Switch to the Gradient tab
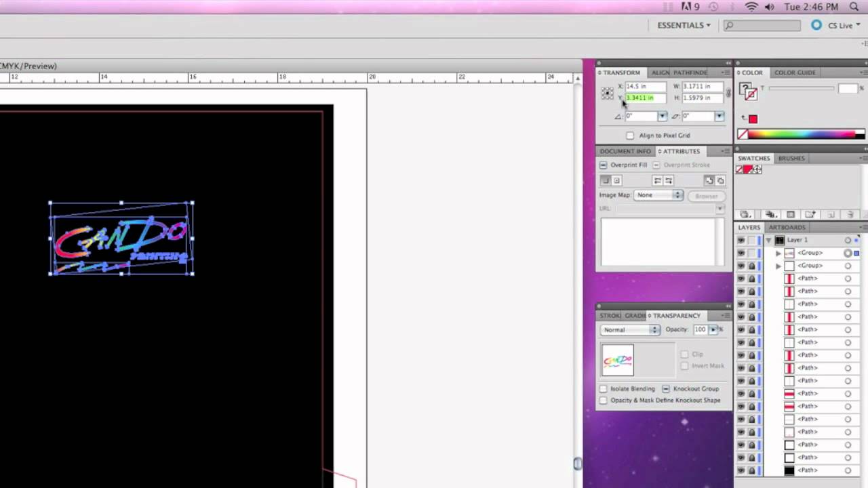Viewport: 868px width, 488px height. click(635, 316)
